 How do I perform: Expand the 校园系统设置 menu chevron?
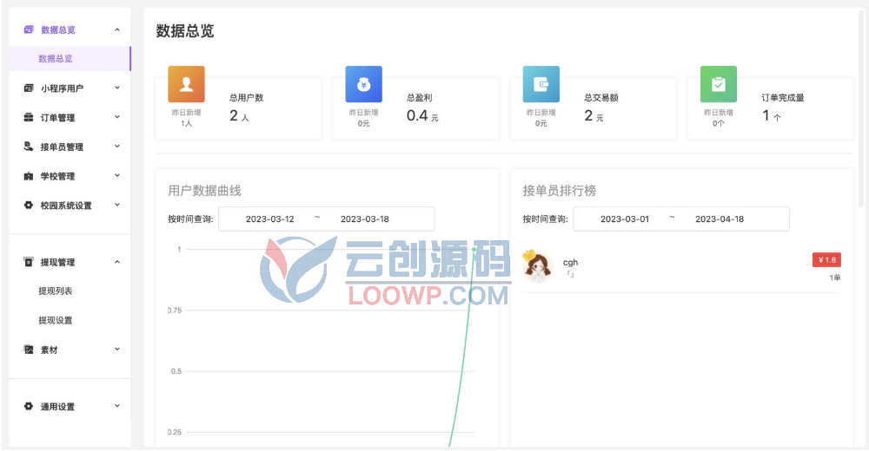117,206
